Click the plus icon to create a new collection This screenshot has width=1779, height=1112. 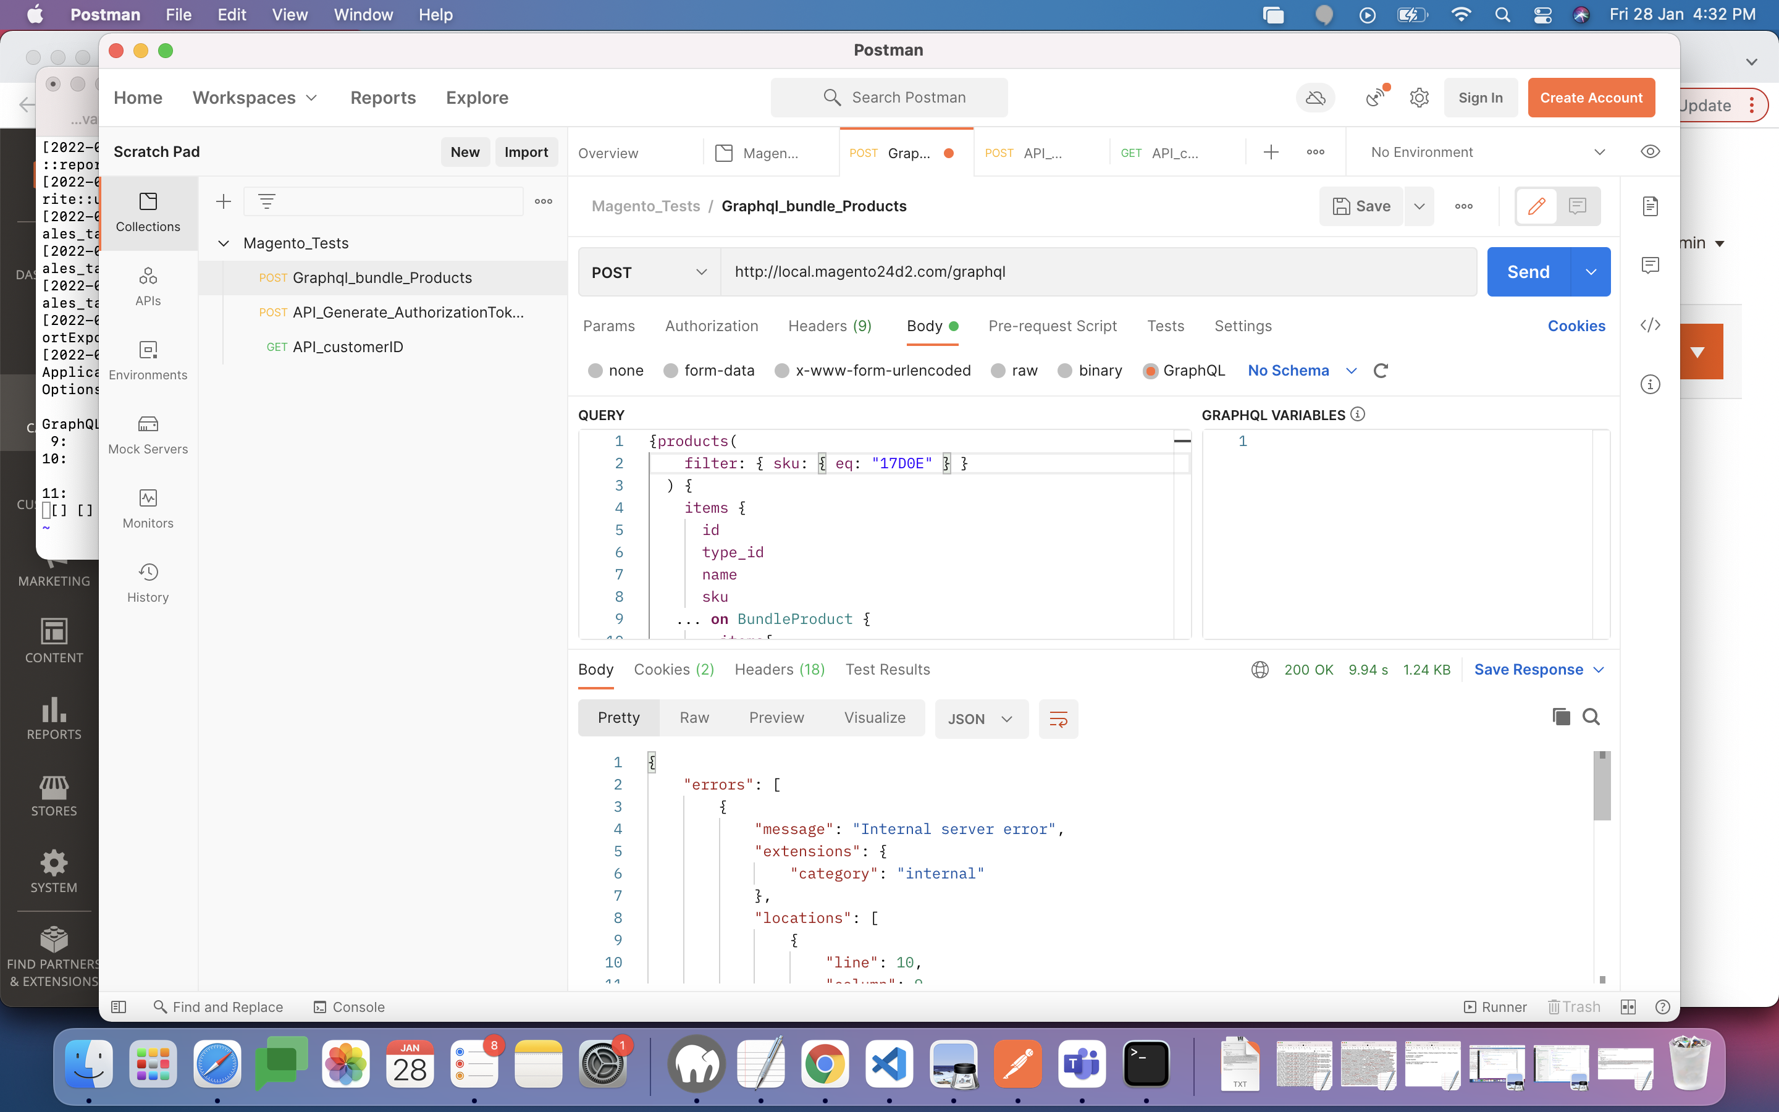(x=224, y=201)
